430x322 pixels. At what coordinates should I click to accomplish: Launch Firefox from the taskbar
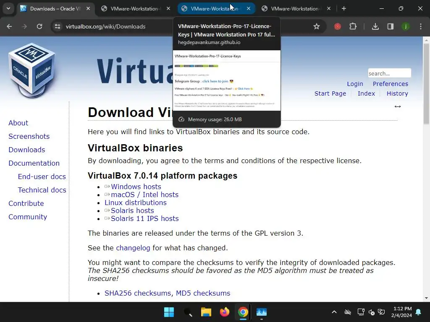[x=225, y=312]
